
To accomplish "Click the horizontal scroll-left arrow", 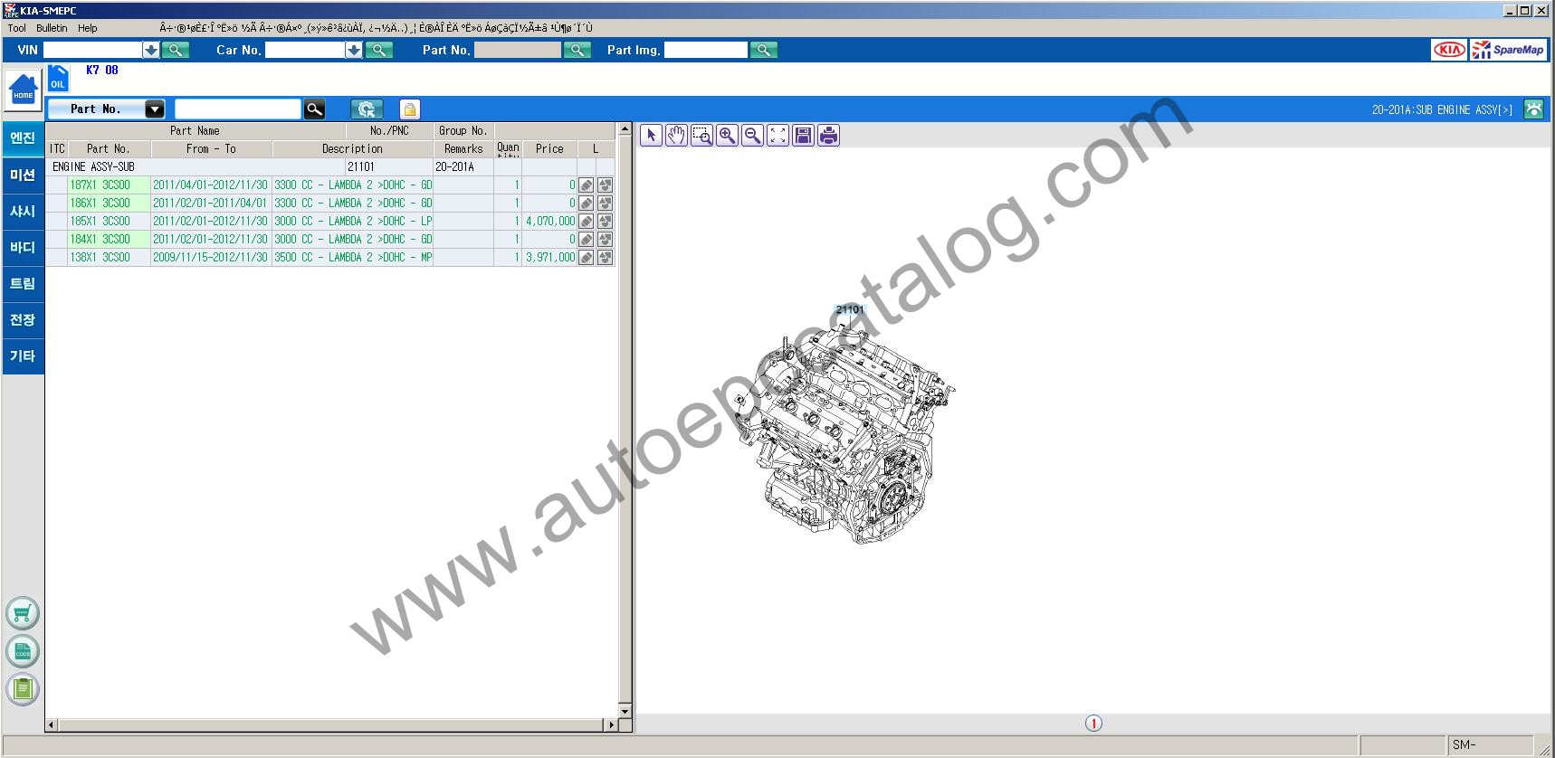I will tap(52, 725).
